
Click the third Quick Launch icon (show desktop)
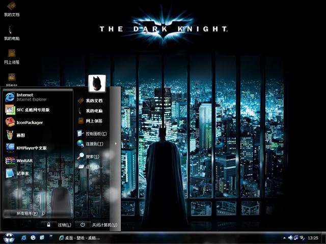42,237
